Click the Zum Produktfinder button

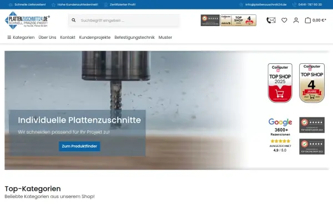(x=79, y=146)
